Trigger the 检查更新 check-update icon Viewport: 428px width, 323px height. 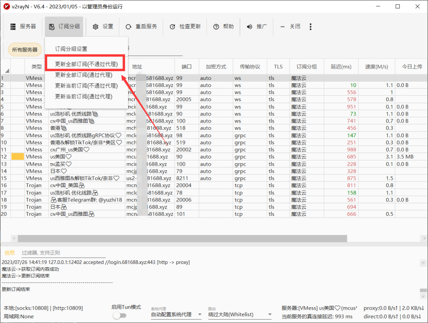(x=172, y=26)
